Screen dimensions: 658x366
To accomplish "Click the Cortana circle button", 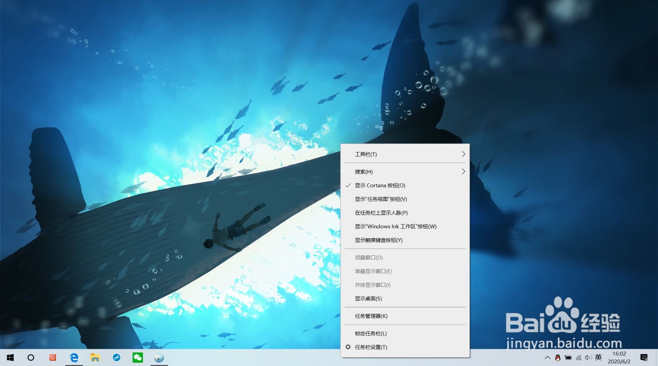I will [31, 358].
